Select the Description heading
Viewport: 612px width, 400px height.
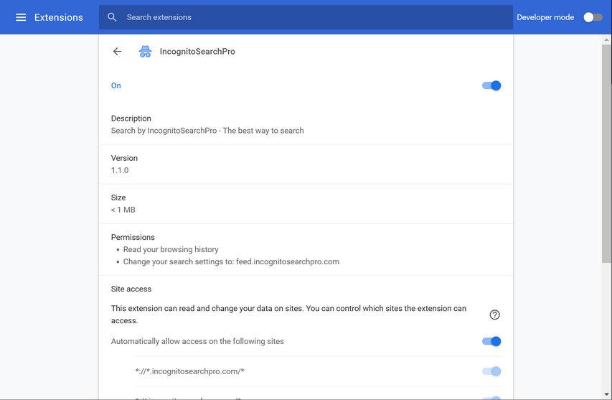[x=131, y=118]
